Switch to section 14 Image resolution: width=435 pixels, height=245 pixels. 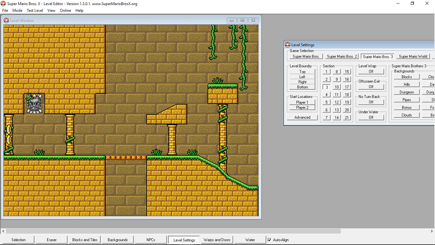pos(337,118)
